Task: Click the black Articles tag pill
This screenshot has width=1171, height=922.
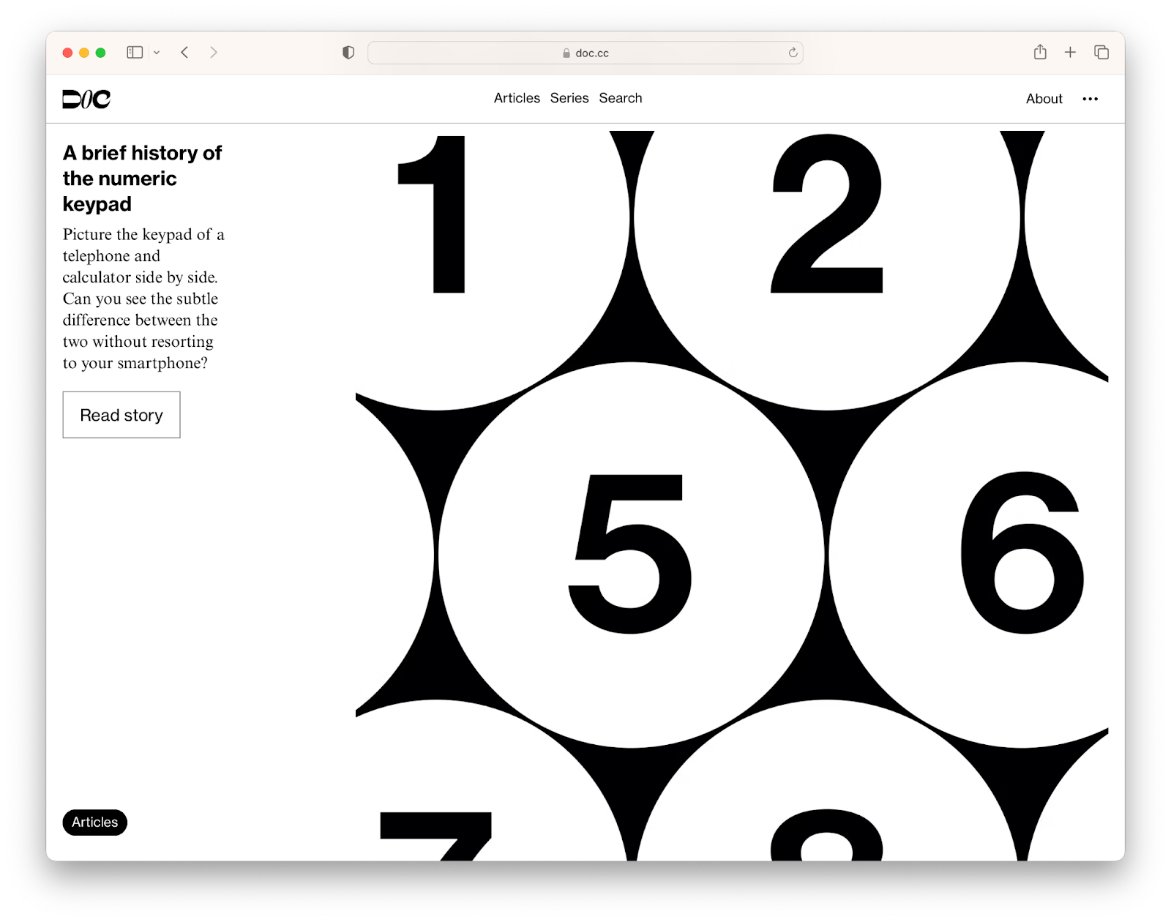Action: (x=95, y=822)
